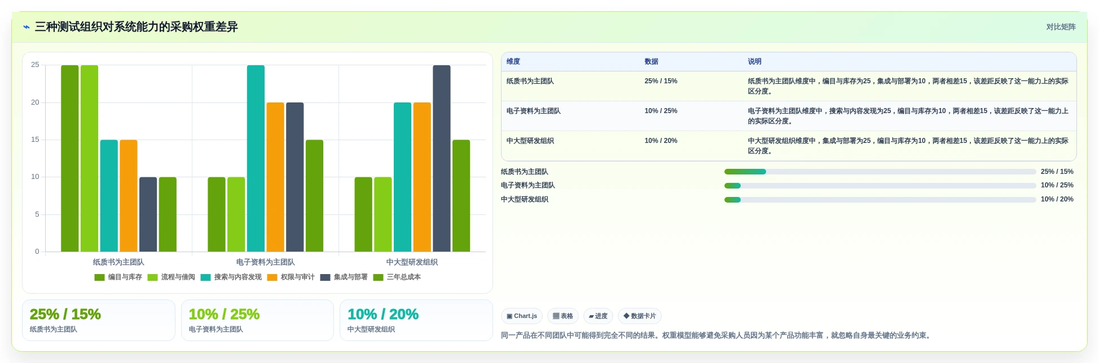Toggle the 编目与库存 legend swatch
Viewport: 1099px width, 363px height.
(99, 277)
